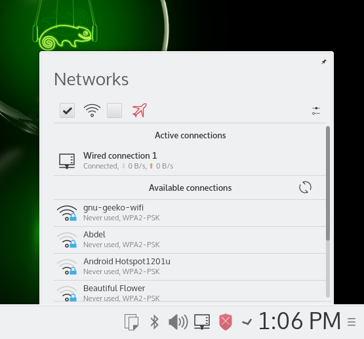The image size is (364, 339).
Task: Open the clipboard tray icon
Action: [132, 322]
